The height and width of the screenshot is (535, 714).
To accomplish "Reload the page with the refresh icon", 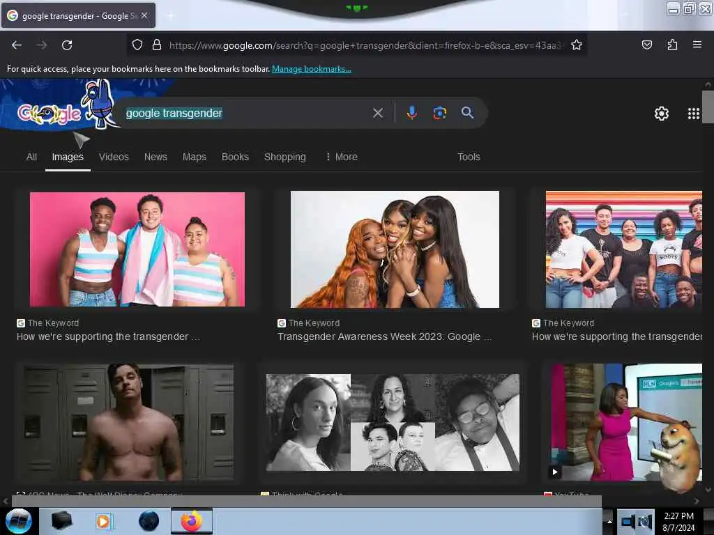I will 67,45.
